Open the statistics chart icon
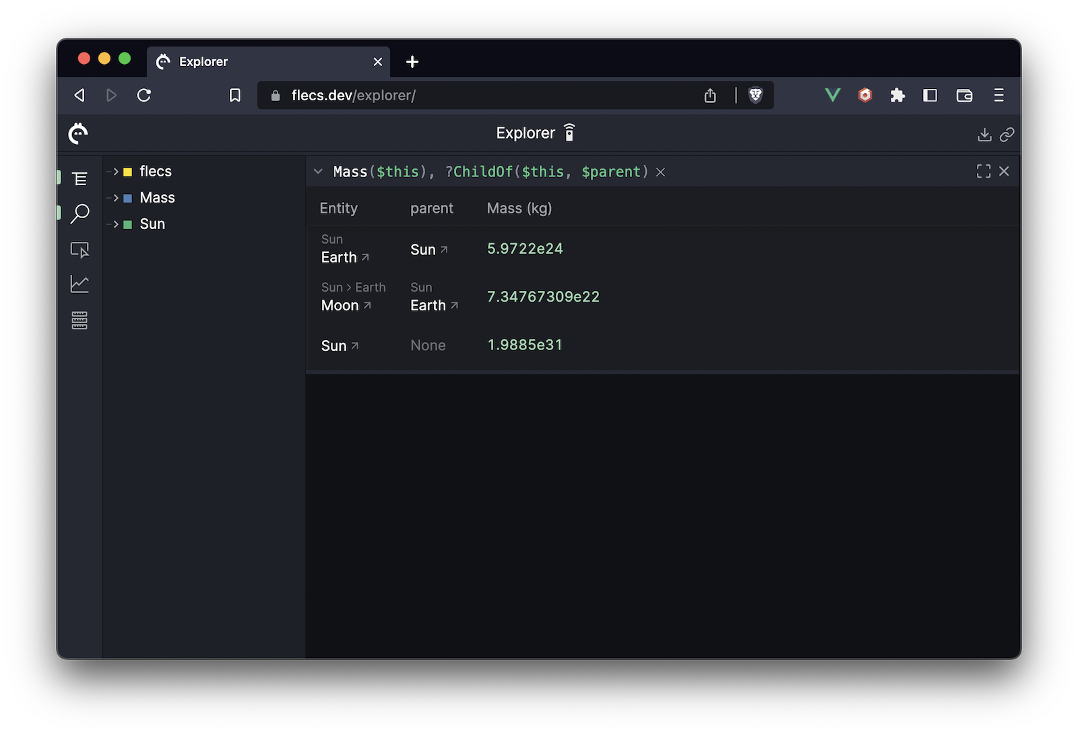Image resolution: width=1078 pixels, height=734 pixels. click(x=80, y=284)
